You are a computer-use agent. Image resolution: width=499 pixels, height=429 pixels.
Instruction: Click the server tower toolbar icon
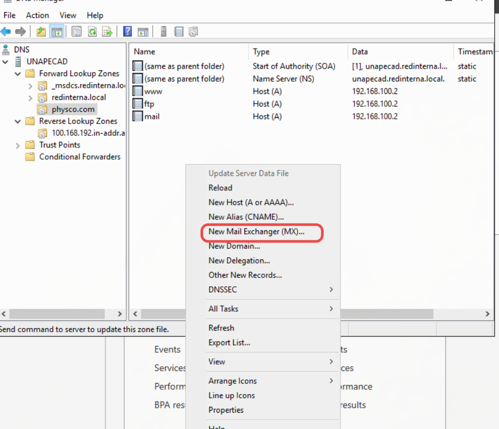point(163,32)
